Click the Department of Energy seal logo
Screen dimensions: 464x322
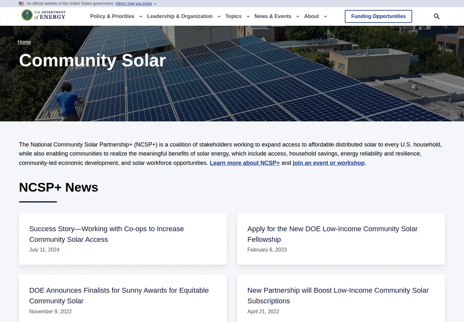(27, 15)
